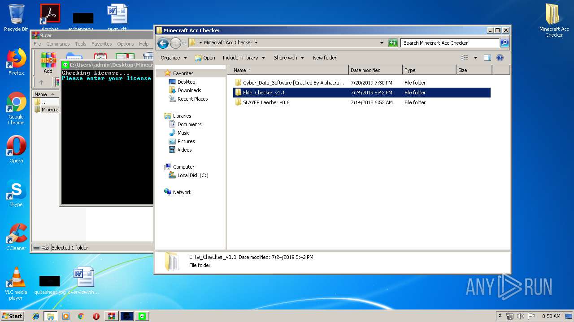Screen dimensions: 574x322
Task: Open the CCleaner desktop icon
Action: (x=16, y=237)
